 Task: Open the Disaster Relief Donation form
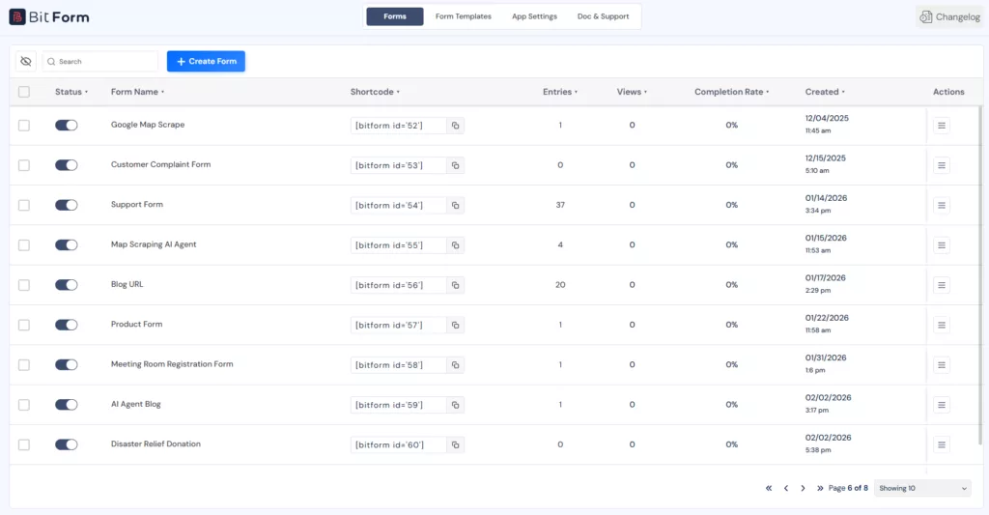[155, 444]
